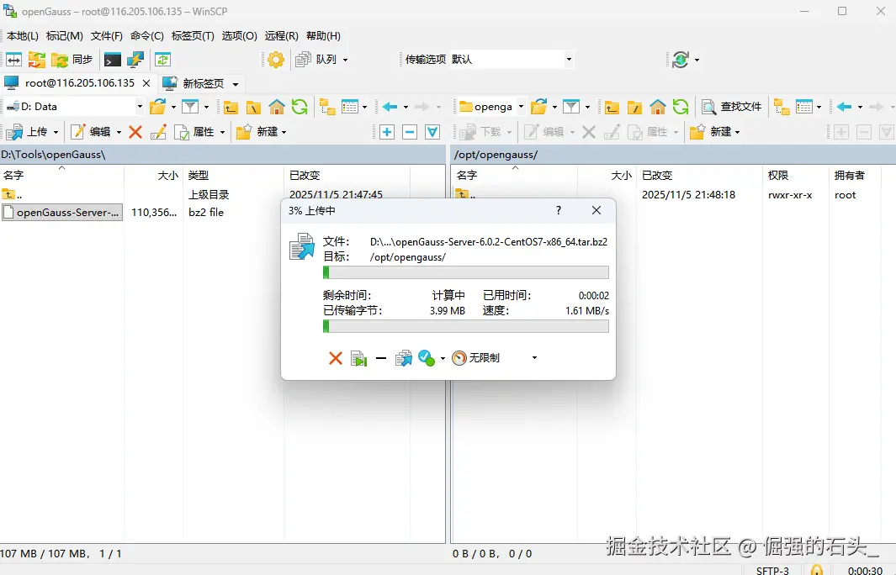Open the 本地(L) menu
The image size is (896, 575).
[x=22, y=36]
